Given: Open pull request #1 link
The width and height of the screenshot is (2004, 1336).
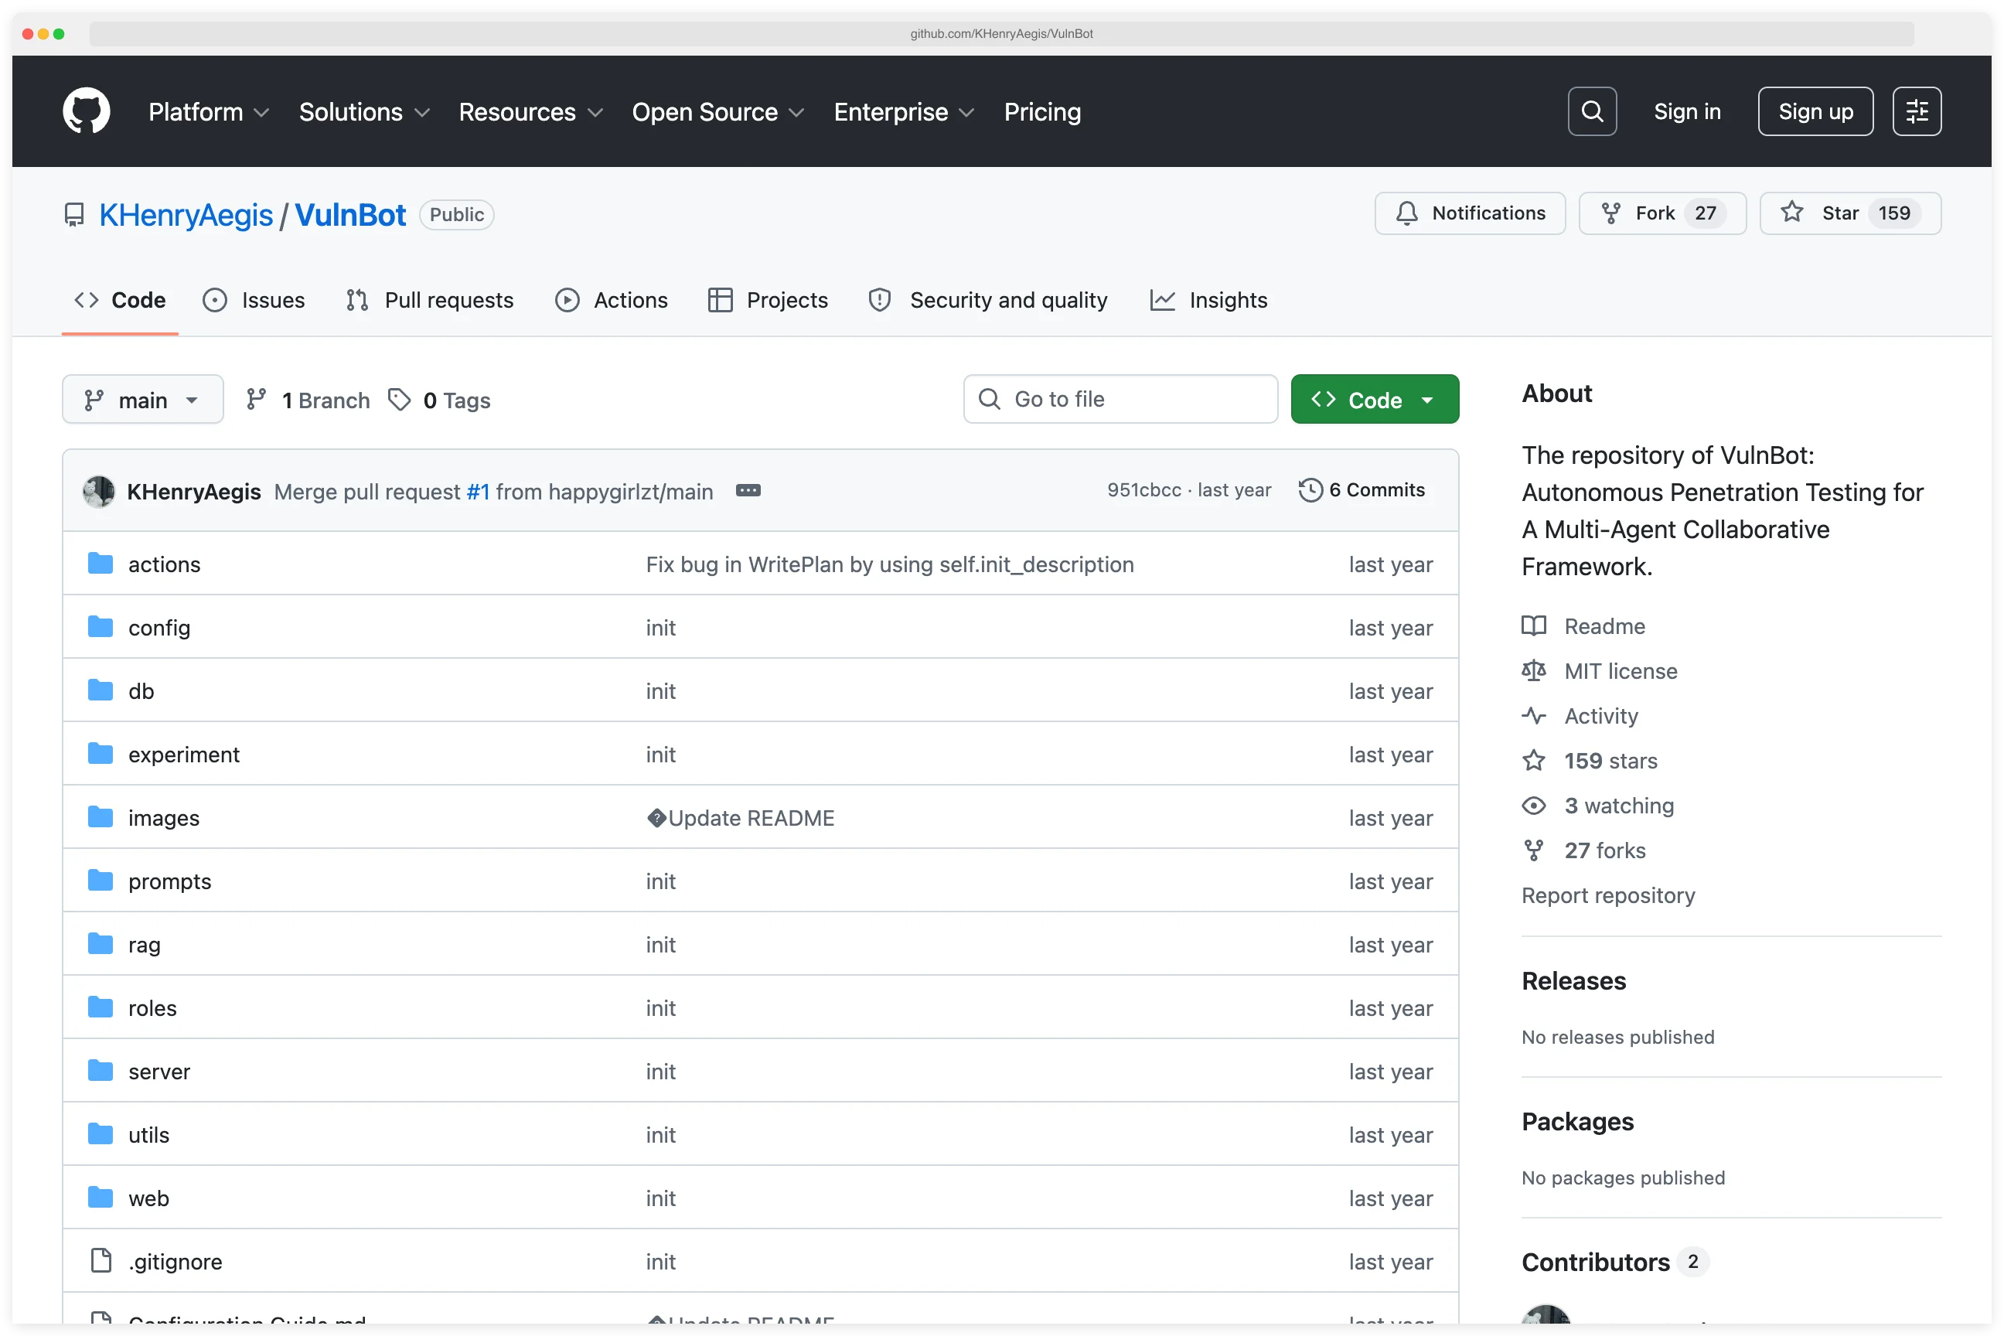Looking at the screenshot, I should [478, 492].
